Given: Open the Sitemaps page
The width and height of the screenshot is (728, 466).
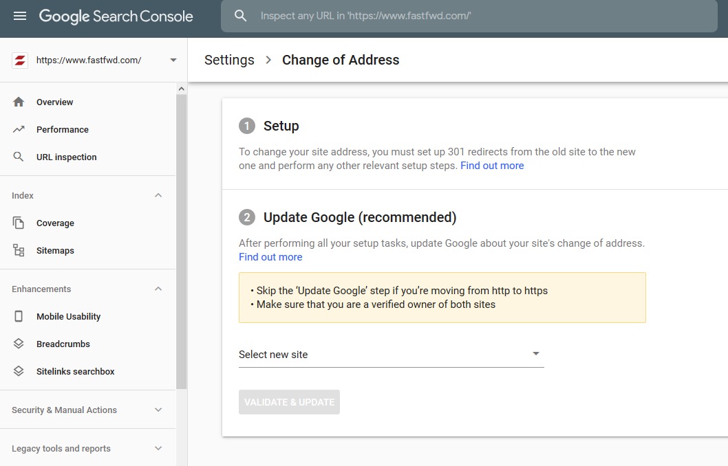Looking at the screenshot, I should pyautogui.click(x=55, y=250).
